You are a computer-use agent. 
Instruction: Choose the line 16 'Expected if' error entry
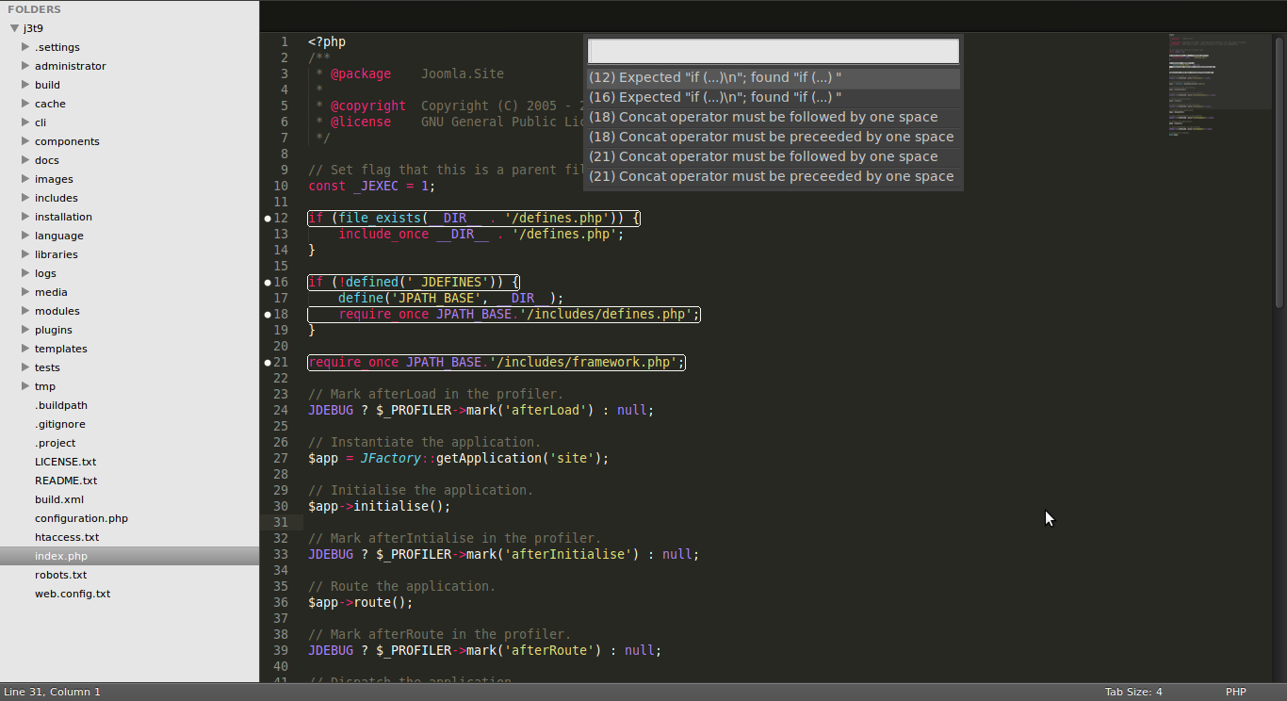tap(773, 98)
